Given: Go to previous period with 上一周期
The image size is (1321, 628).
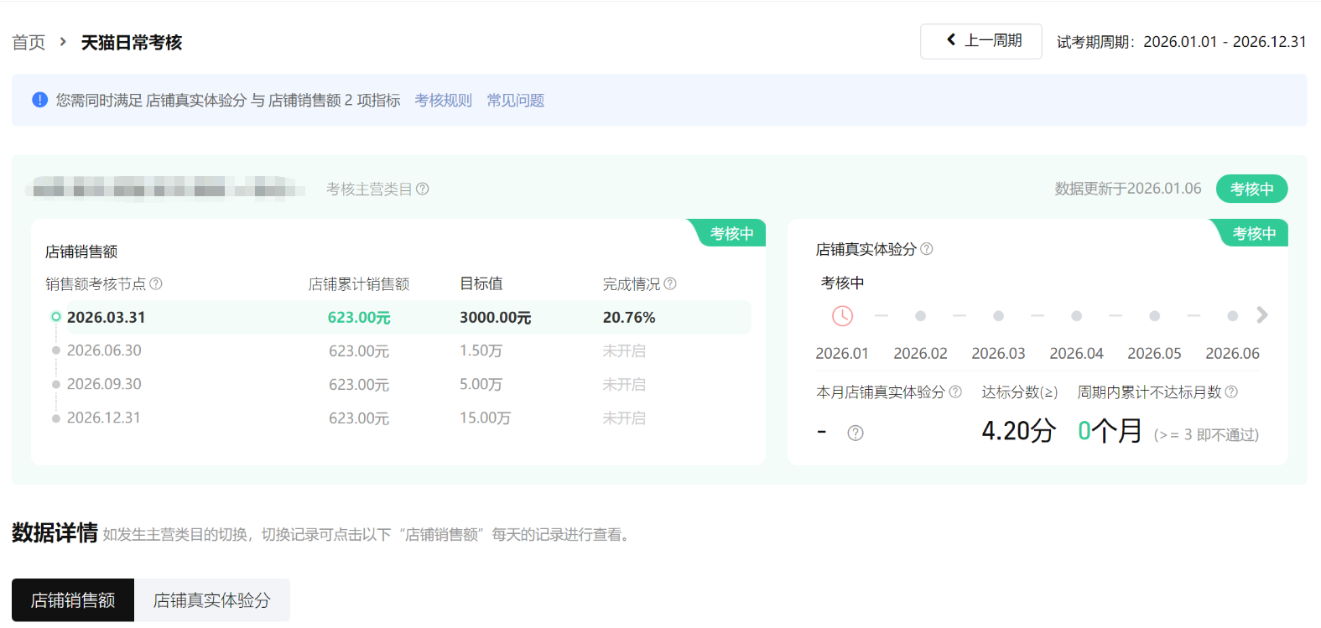Looking at the screenshot, I should click(x=981, y=41).
